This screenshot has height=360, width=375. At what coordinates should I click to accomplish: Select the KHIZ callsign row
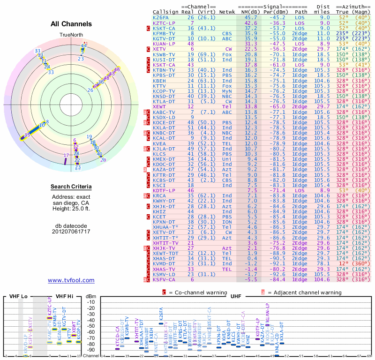(x=262, y=211)
